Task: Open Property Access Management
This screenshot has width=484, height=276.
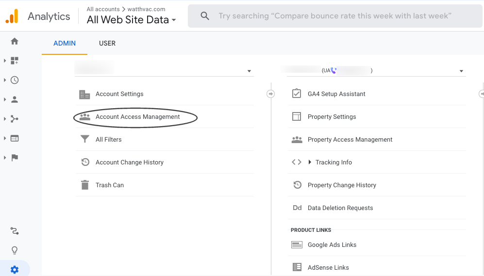Action: [x=350, y=140]
